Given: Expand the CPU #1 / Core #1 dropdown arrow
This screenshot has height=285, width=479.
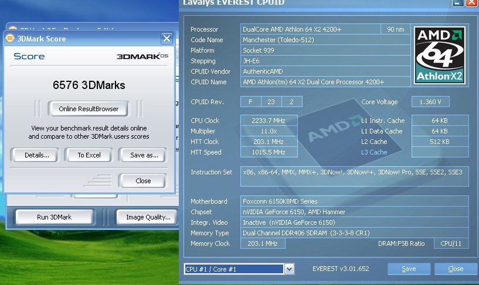Looking at the screenshot, I should click(x=289, y=269).
